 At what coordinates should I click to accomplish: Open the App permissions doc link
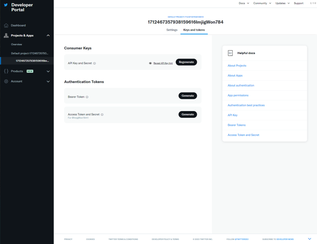coord(238,95)
